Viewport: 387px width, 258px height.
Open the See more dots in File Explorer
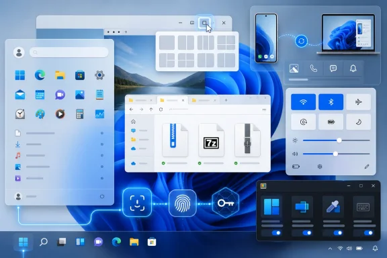coord(264,110)
